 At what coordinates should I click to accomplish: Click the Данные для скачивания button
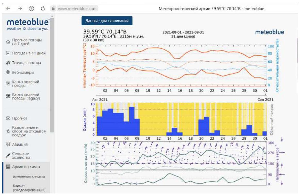tap(107, 20)
